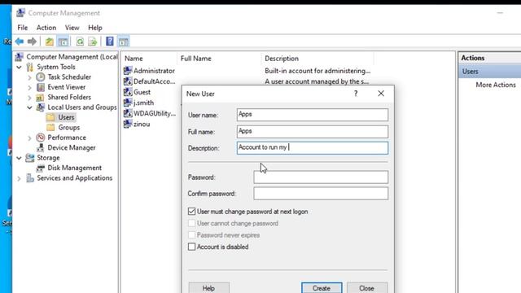Click the Create button
The image size is (521, 293).
322,287
